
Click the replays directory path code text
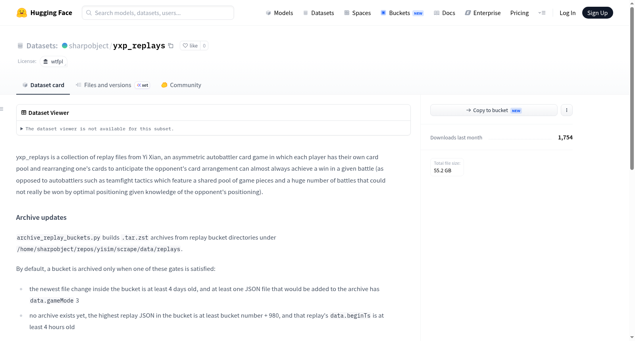point(98,249)
